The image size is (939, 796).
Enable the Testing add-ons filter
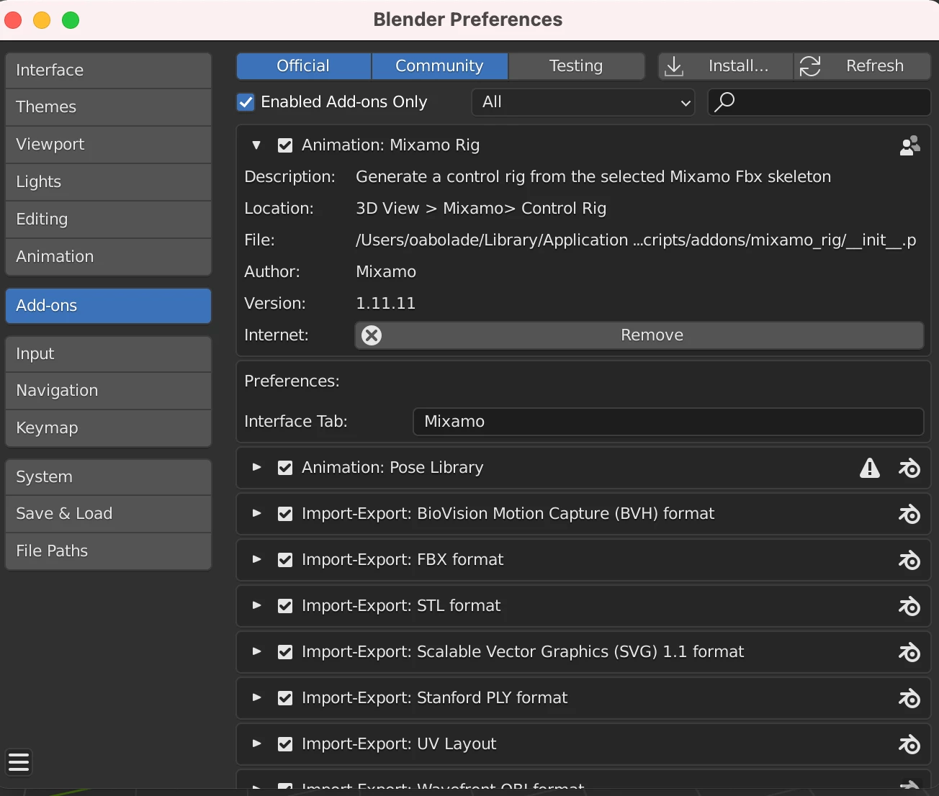(x=576, y=66)
